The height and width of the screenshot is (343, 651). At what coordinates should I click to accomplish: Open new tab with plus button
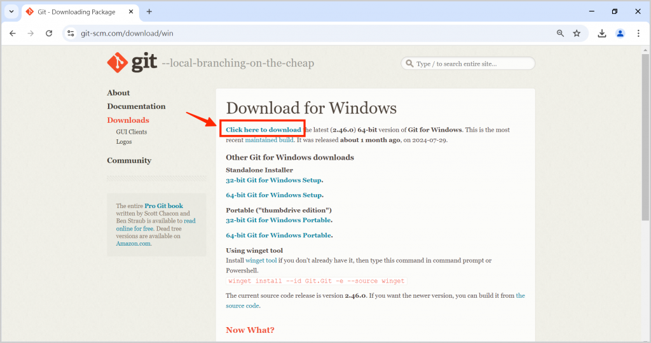point(149,11)
